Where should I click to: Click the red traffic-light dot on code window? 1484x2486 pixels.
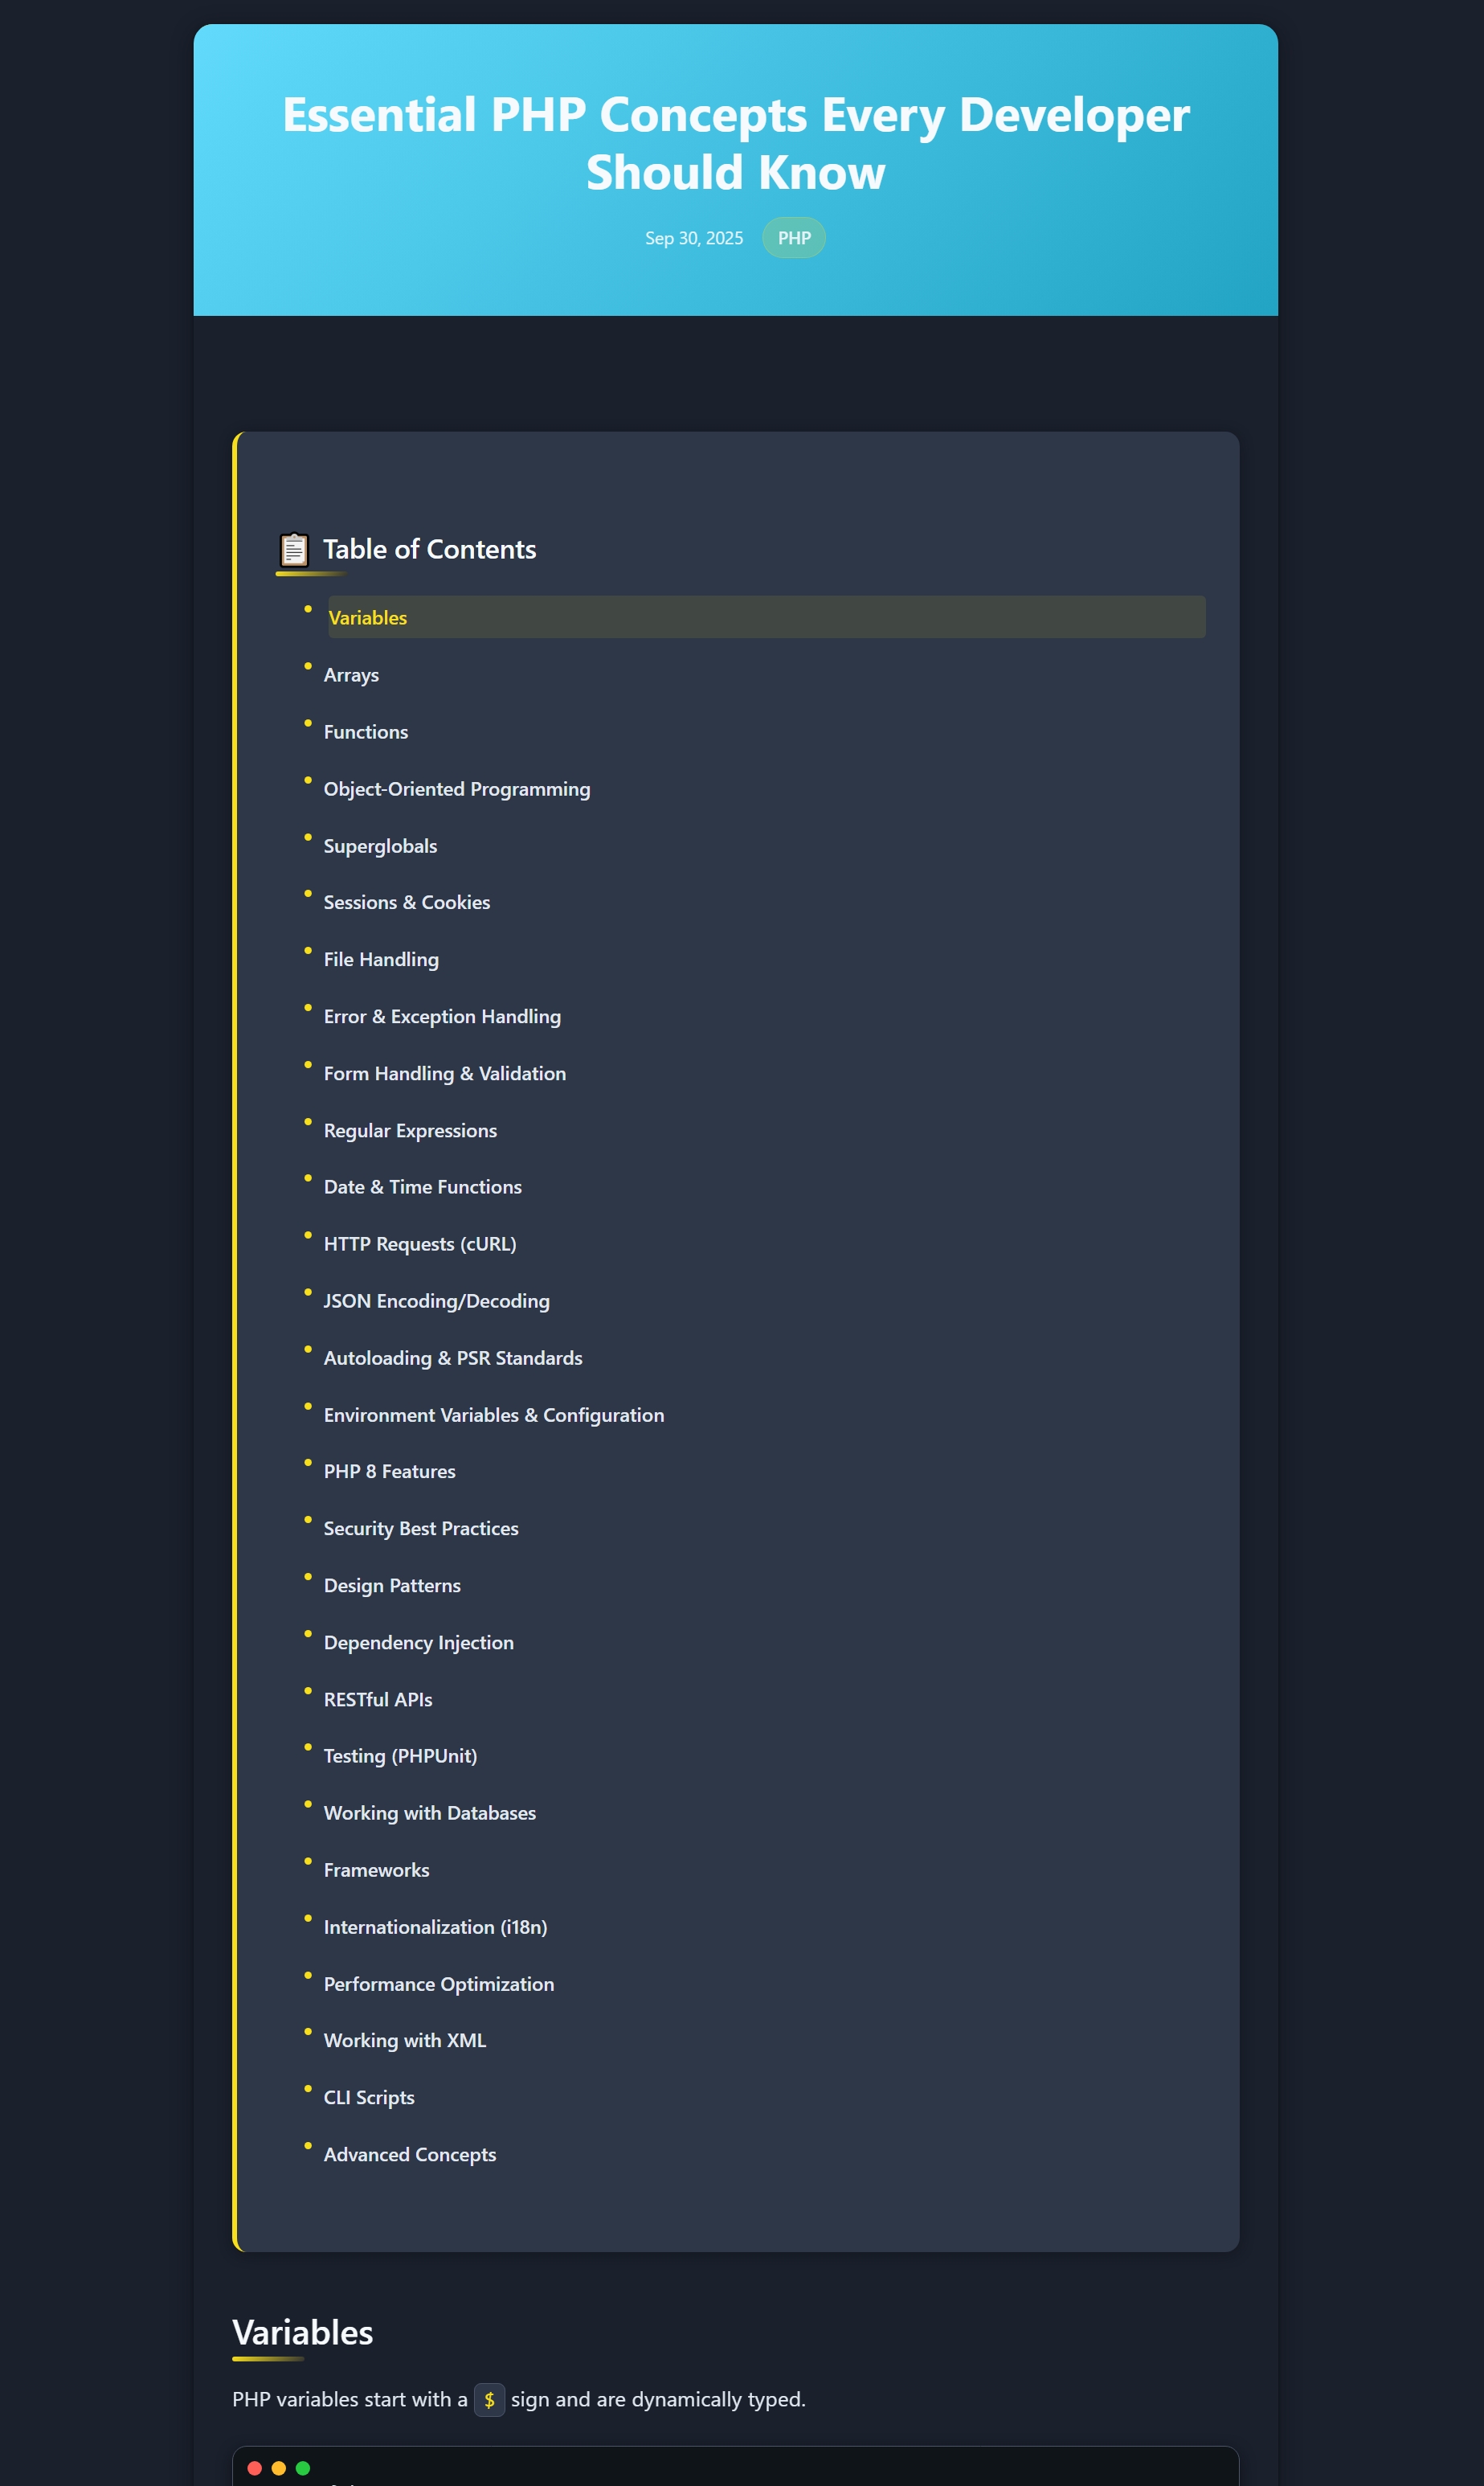click(256, 2467)
